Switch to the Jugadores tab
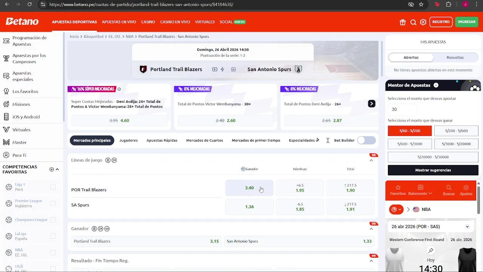 [x=129, y=140]
